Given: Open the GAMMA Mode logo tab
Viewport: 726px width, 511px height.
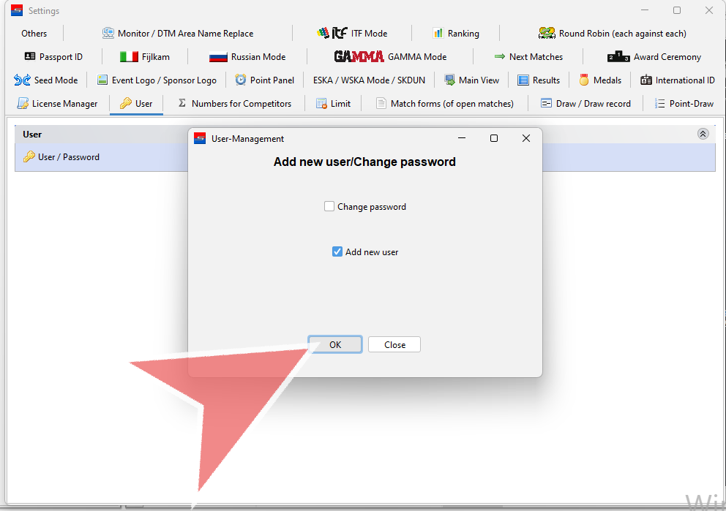Looking at the screenshot, I should point(359,56).
